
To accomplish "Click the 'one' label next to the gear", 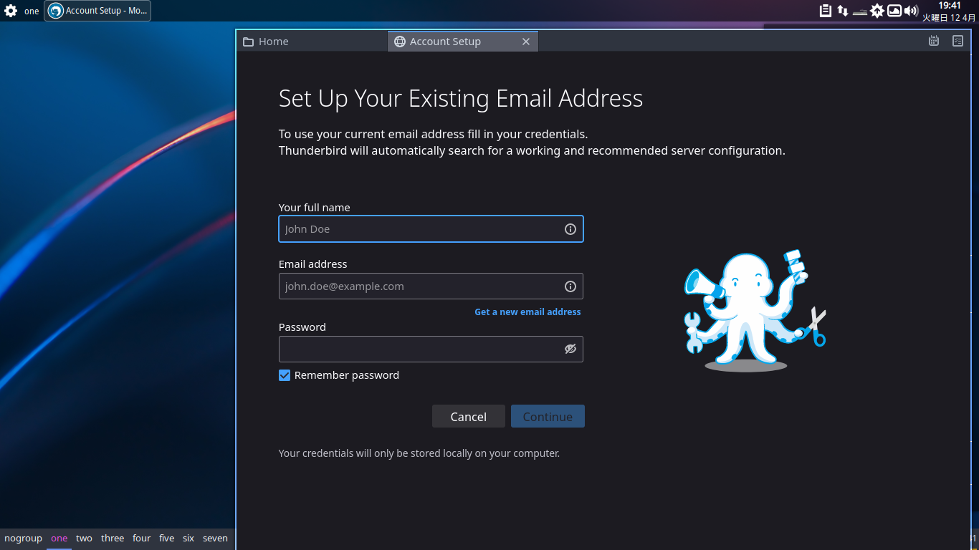I will pyautogui.click(x=32, y=11).
